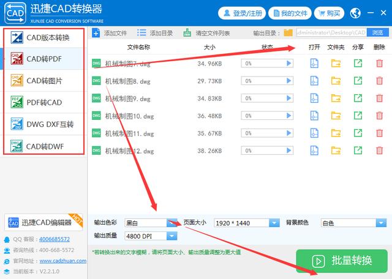Open folder icon for 机械制图8.dwg
The height and width of the screenshot is (279, 392).
pos(336,81)
